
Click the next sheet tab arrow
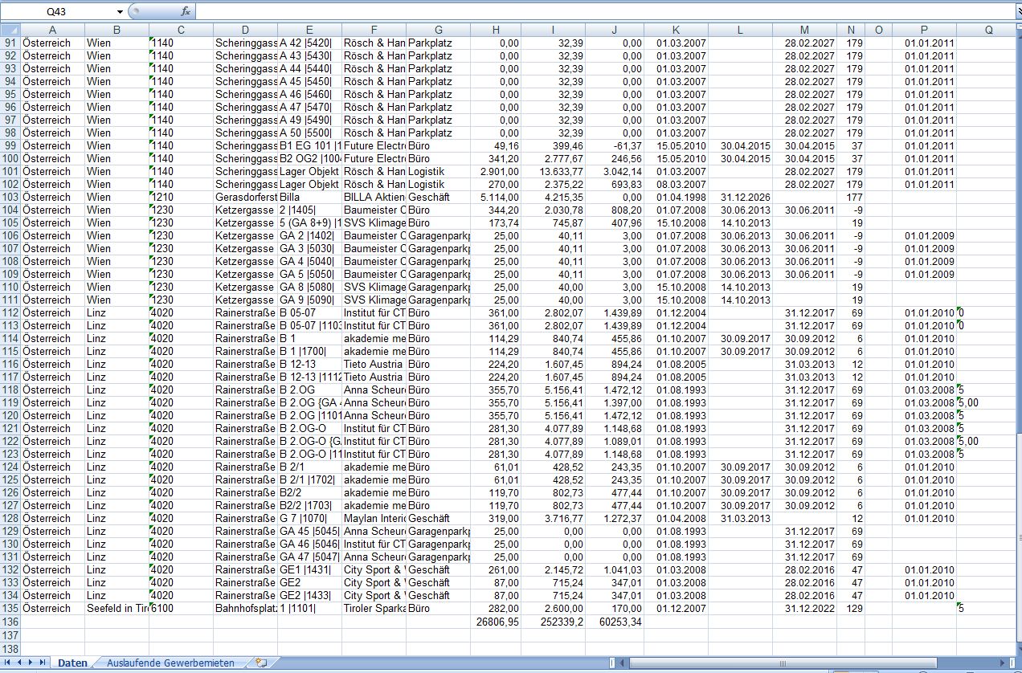31,663
